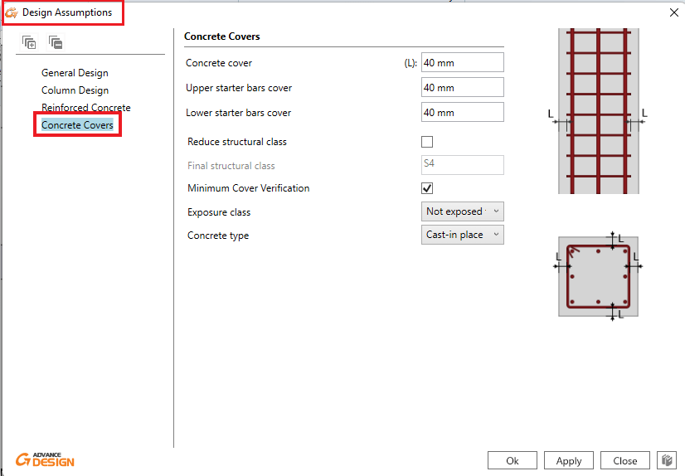Edit the Concrete cover value field

(x=462, y=62)
